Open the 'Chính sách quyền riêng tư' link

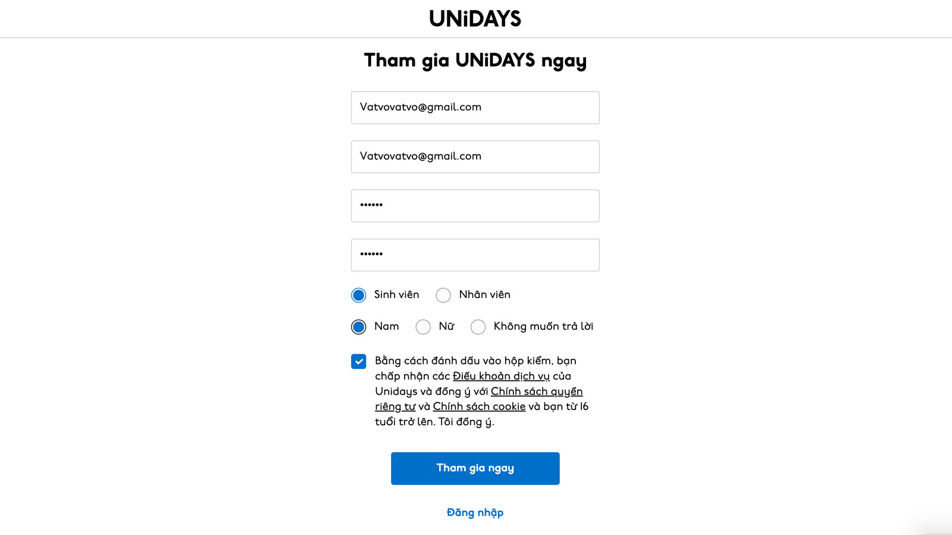pyautogui.click(x=536, y=392)
